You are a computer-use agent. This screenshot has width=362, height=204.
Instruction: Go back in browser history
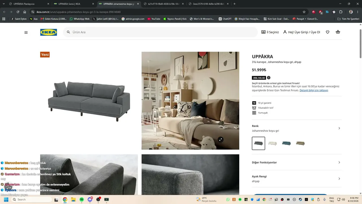pos(4,12)
